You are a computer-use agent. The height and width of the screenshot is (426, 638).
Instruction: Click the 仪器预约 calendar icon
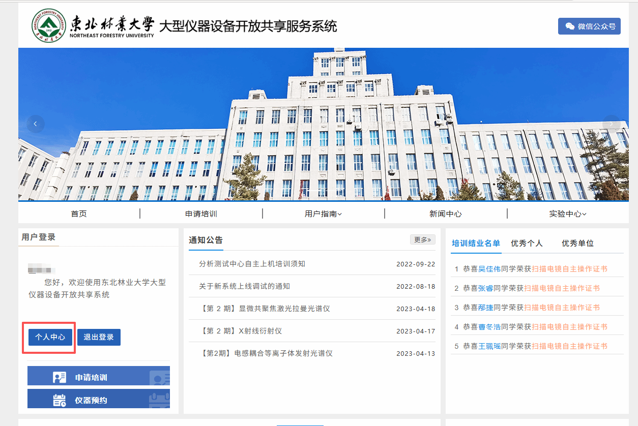[60, 400]
